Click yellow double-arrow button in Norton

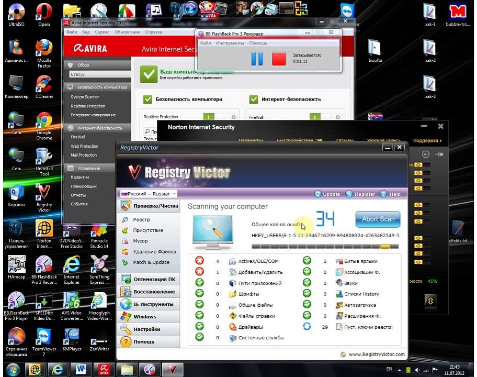[430, 301]
